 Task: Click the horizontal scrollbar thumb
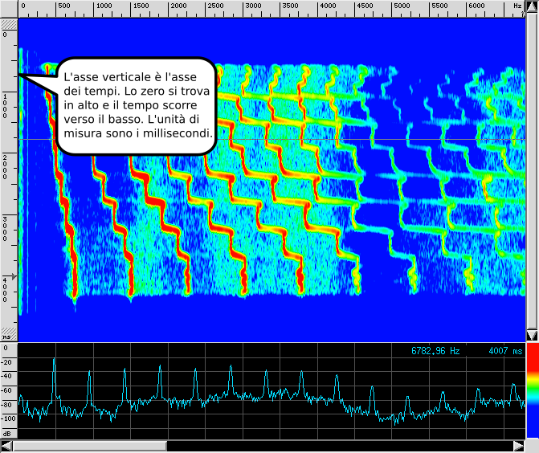[x=90, y=446]
